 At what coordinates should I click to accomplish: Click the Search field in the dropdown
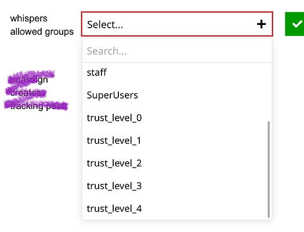point(177,51)
